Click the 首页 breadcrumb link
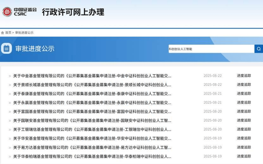The height and width of the screenshot is (164, 263). pyautogui.click(x=8, y=33)
